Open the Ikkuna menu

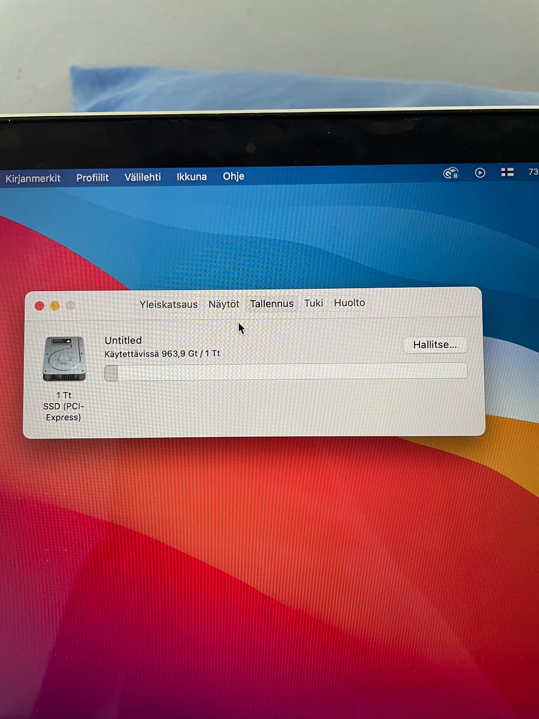[191, 176]
